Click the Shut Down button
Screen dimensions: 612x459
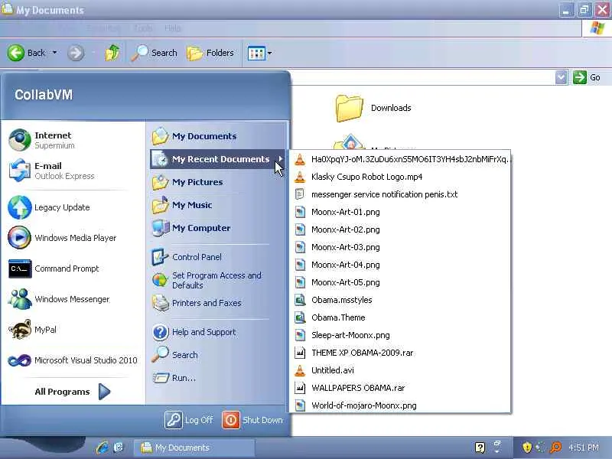tap(252, 420)
